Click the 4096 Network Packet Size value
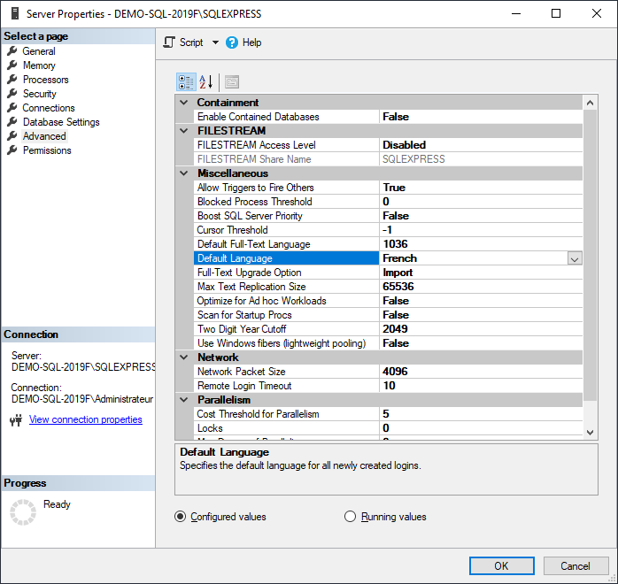The image size is (618, 584). pos(481,372)
